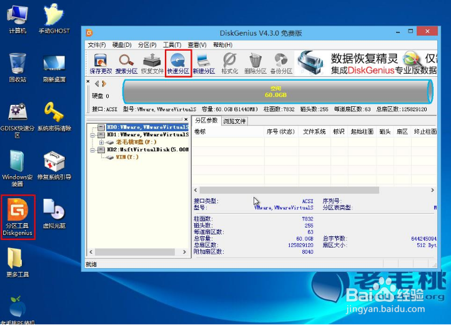Click the 数据恢复精灵 advertisement banner
This screenshot has height=325, width=451.
pos(366,63)
